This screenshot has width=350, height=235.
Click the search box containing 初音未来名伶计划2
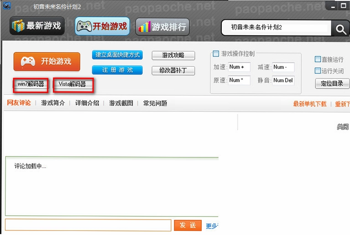(x=277, y=28)
